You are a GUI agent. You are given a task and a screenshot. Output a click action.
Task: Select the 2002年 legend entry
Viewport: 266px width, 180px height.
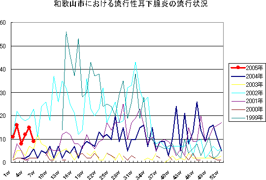[247, 93]
